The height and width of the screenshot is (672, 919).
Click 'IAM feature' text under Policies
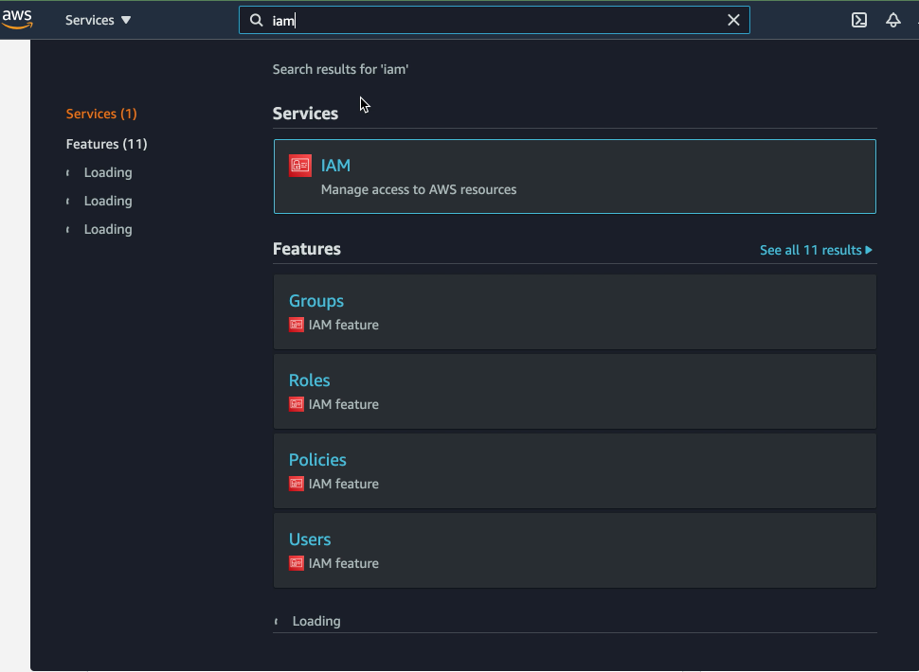344,484
